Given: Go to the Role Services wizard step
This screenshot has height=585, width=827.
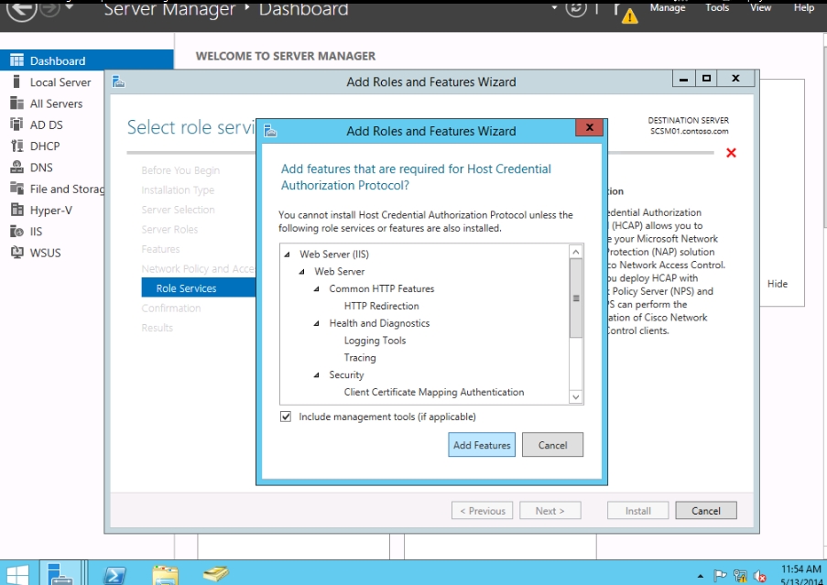Looking at the screenshot, I should [x=199, y=288].
